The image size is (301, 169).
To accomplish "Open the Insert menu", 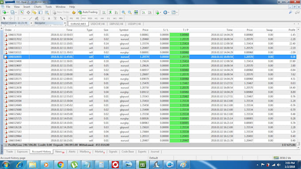I will coord(27,7).
